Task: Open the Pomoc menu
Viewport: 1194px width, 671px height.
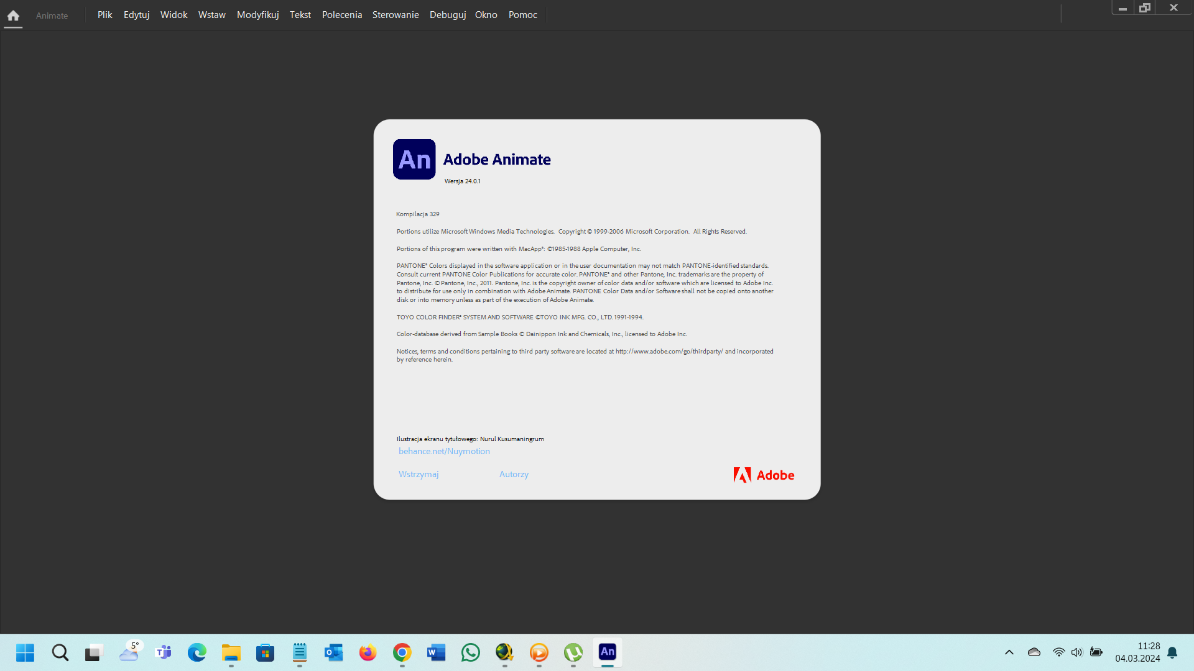Action: 523,15
